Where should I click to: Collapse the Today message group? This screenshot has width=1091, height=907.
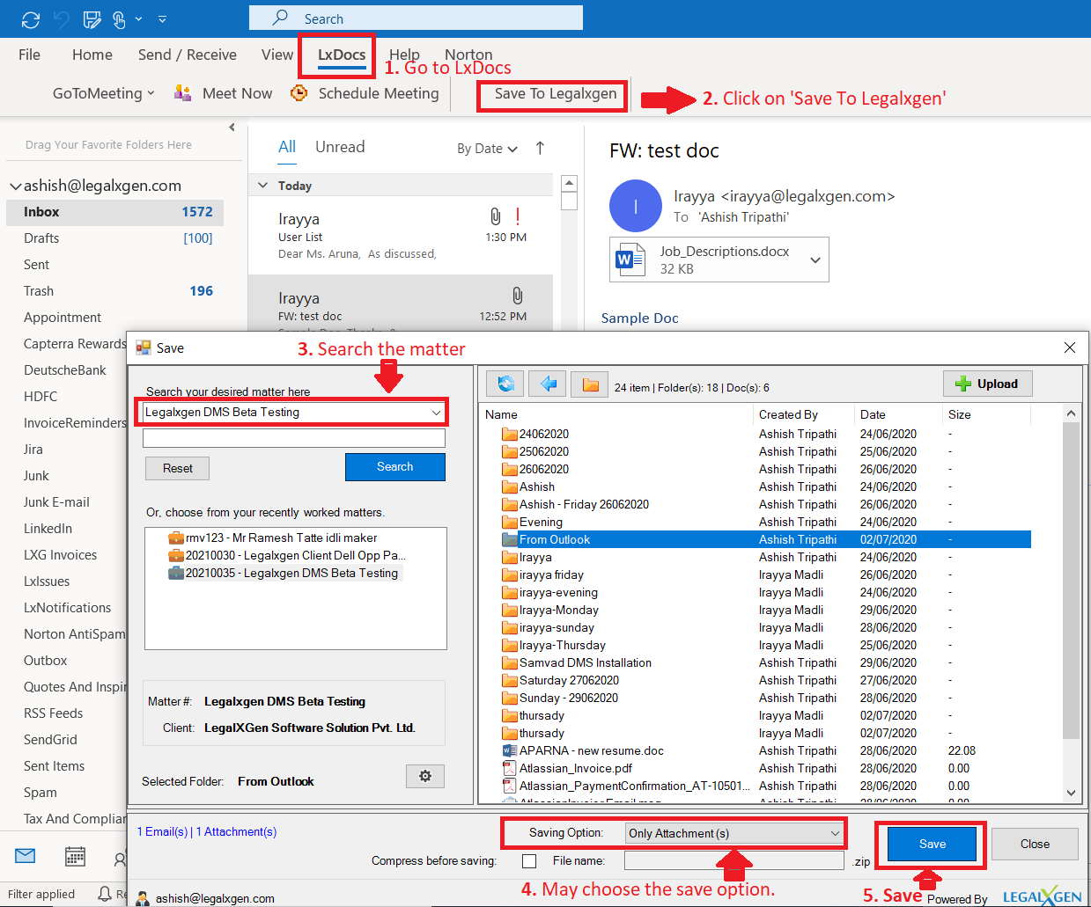point(262,186)
